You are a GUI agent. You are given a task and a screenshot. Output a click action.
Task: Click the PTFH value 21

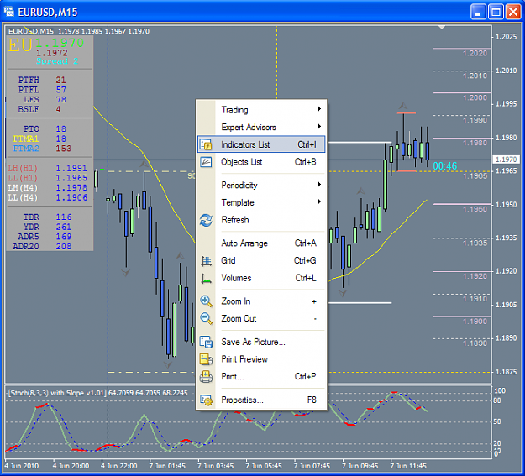click(x=60, y=81)
